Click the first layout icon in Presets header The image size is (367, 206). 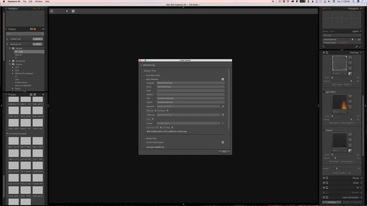point(31,94)
